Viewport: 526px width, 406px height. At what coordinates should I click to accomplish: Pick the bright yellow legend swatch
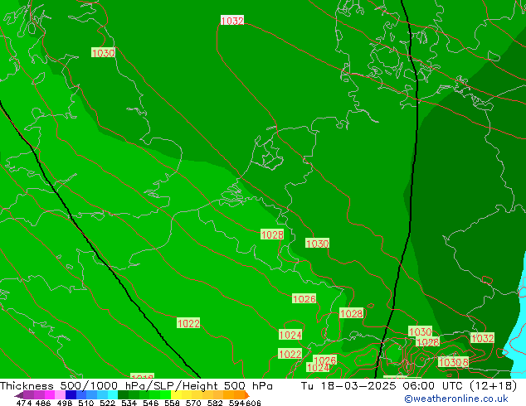point(176,394)
